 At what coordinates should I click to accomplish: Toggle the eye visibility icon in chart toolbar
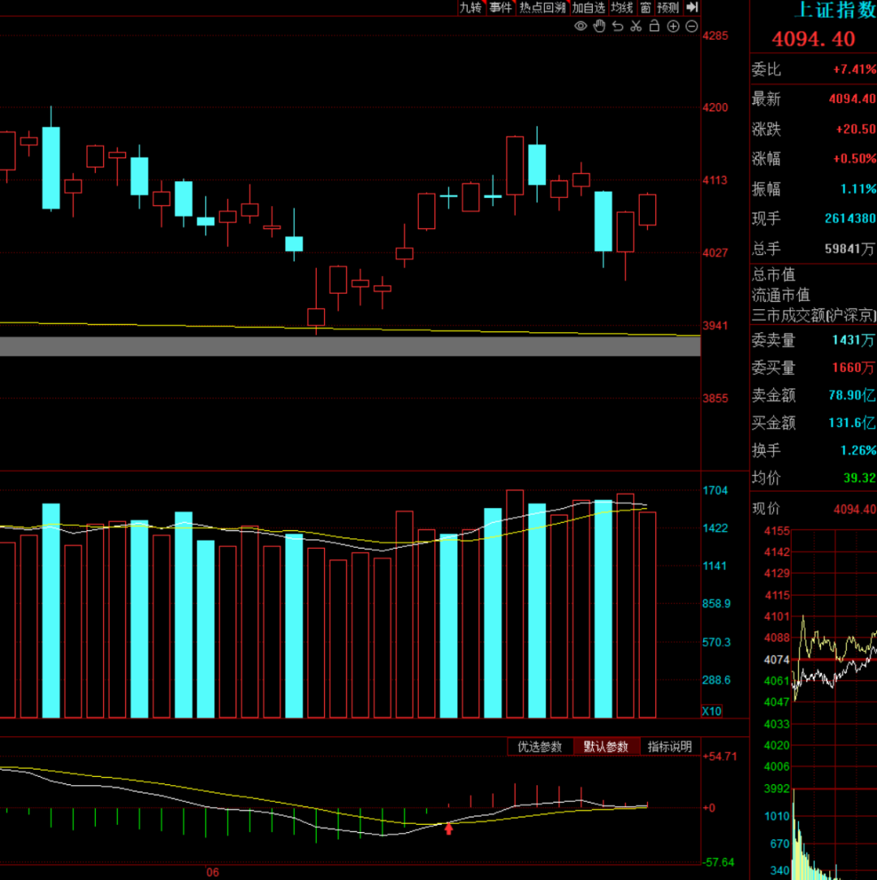pos(581,26)
